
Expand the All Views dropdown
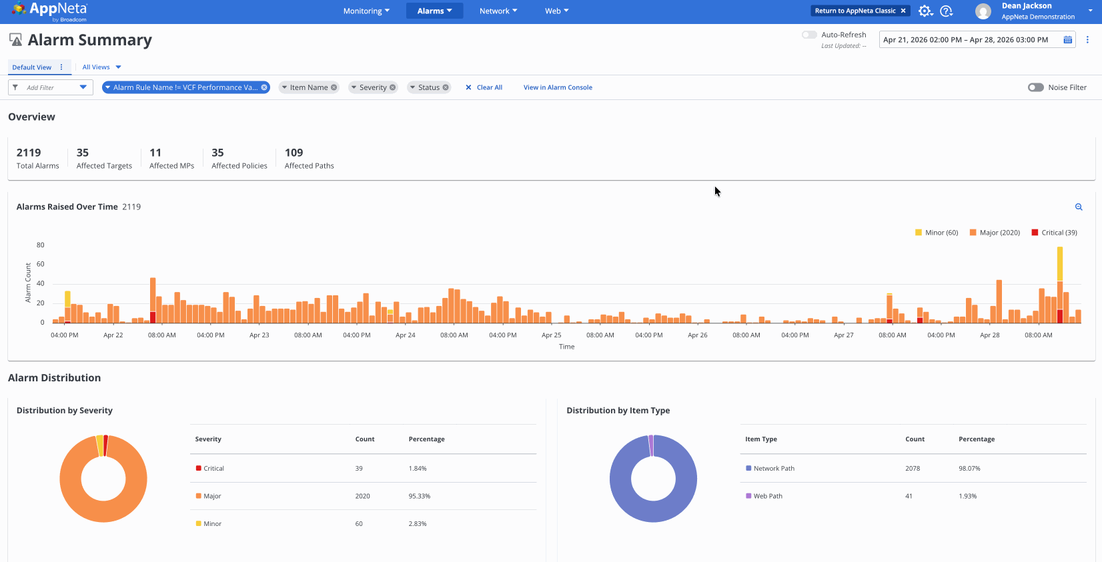click(101, 67)
